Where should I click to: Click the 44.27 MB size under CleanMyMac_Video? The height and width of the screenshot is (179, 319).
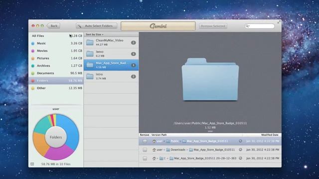pyautogui.click(x=102, y=45)
